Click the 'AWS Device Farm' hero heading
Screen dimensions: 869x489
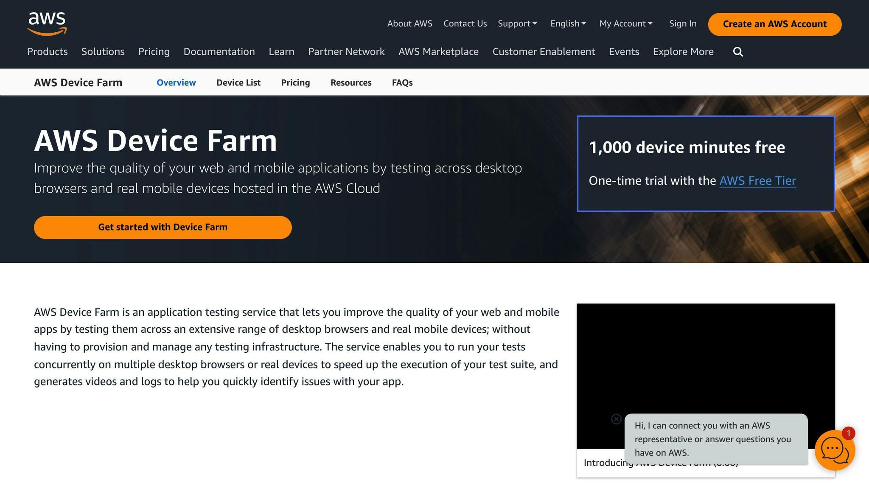pyautogui.click(x=155, y=141)
